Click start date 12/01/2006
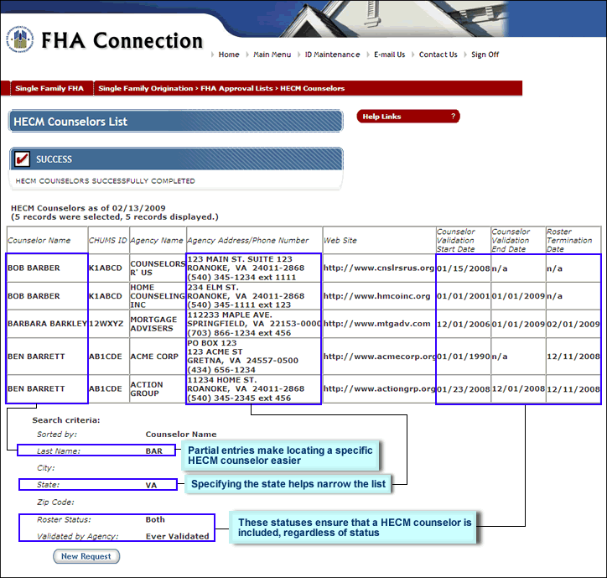 [x=464, y=325]
